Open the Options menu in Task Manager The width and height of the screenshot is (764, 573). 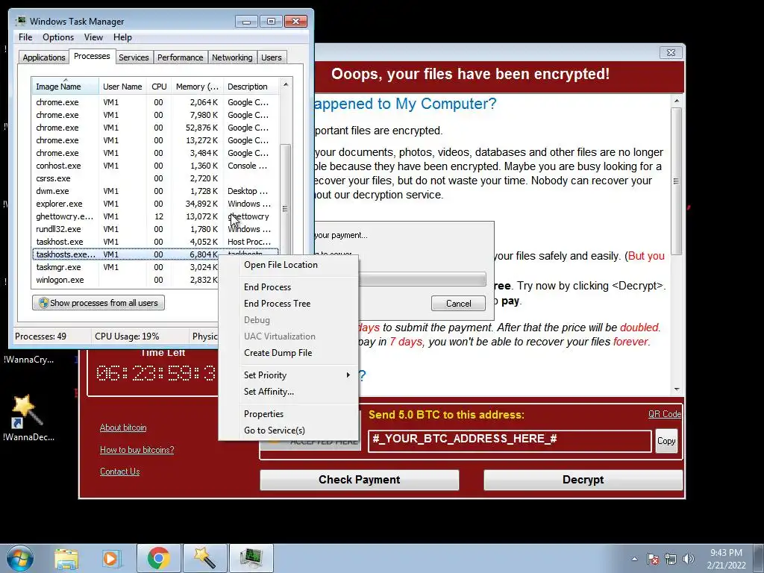[58, 37]
